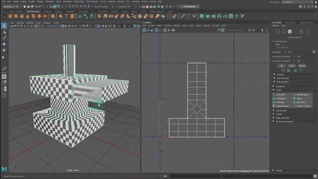Click the polygon torus shelf icon
318x179 pixels.
tap(33, 16)
